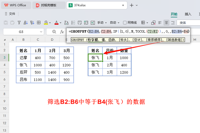Select the cell 张飞 in left table
200x133 pixels.
point(23,65)
